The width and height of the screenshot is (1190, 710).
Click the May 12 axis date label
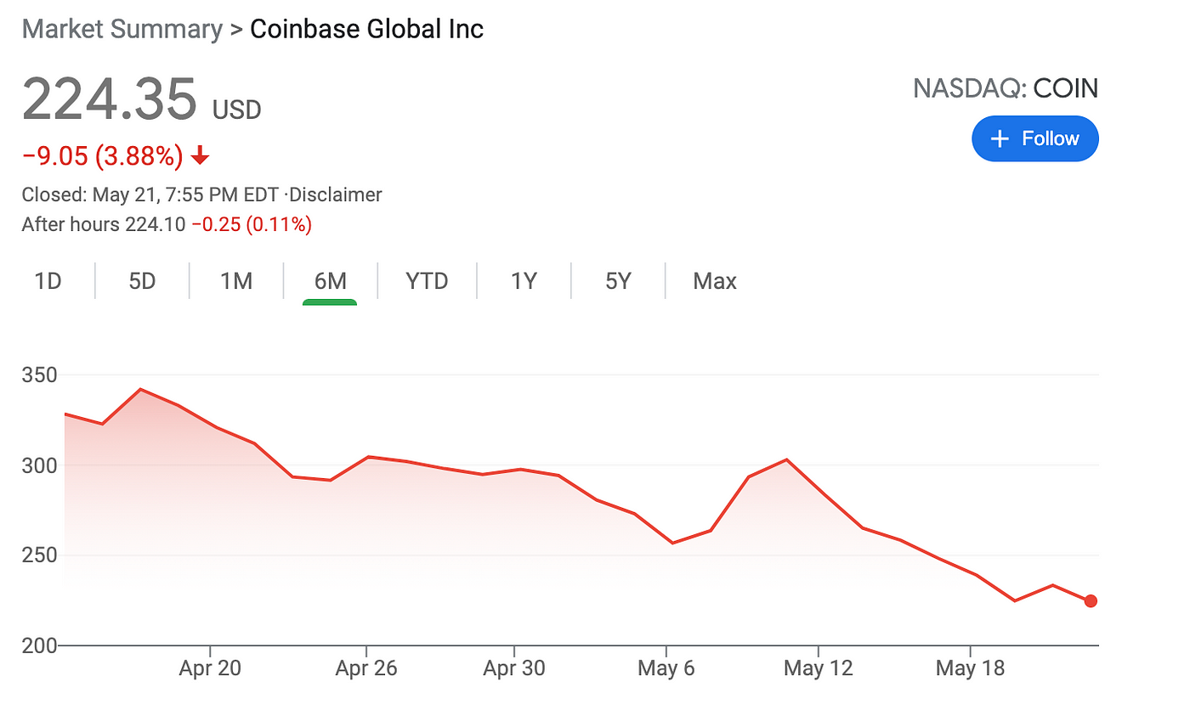(x=818, y=668)
